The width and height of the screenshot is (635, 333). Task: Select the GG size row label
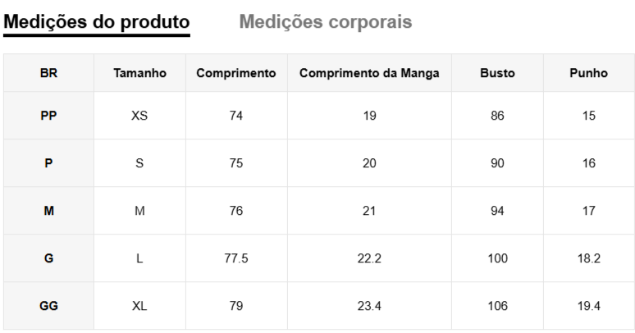(48, 306)
